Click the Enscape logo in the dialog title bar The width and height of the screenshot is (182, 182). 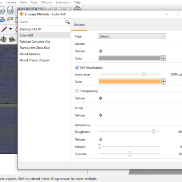pyautogui.click(x=22, y=14)
